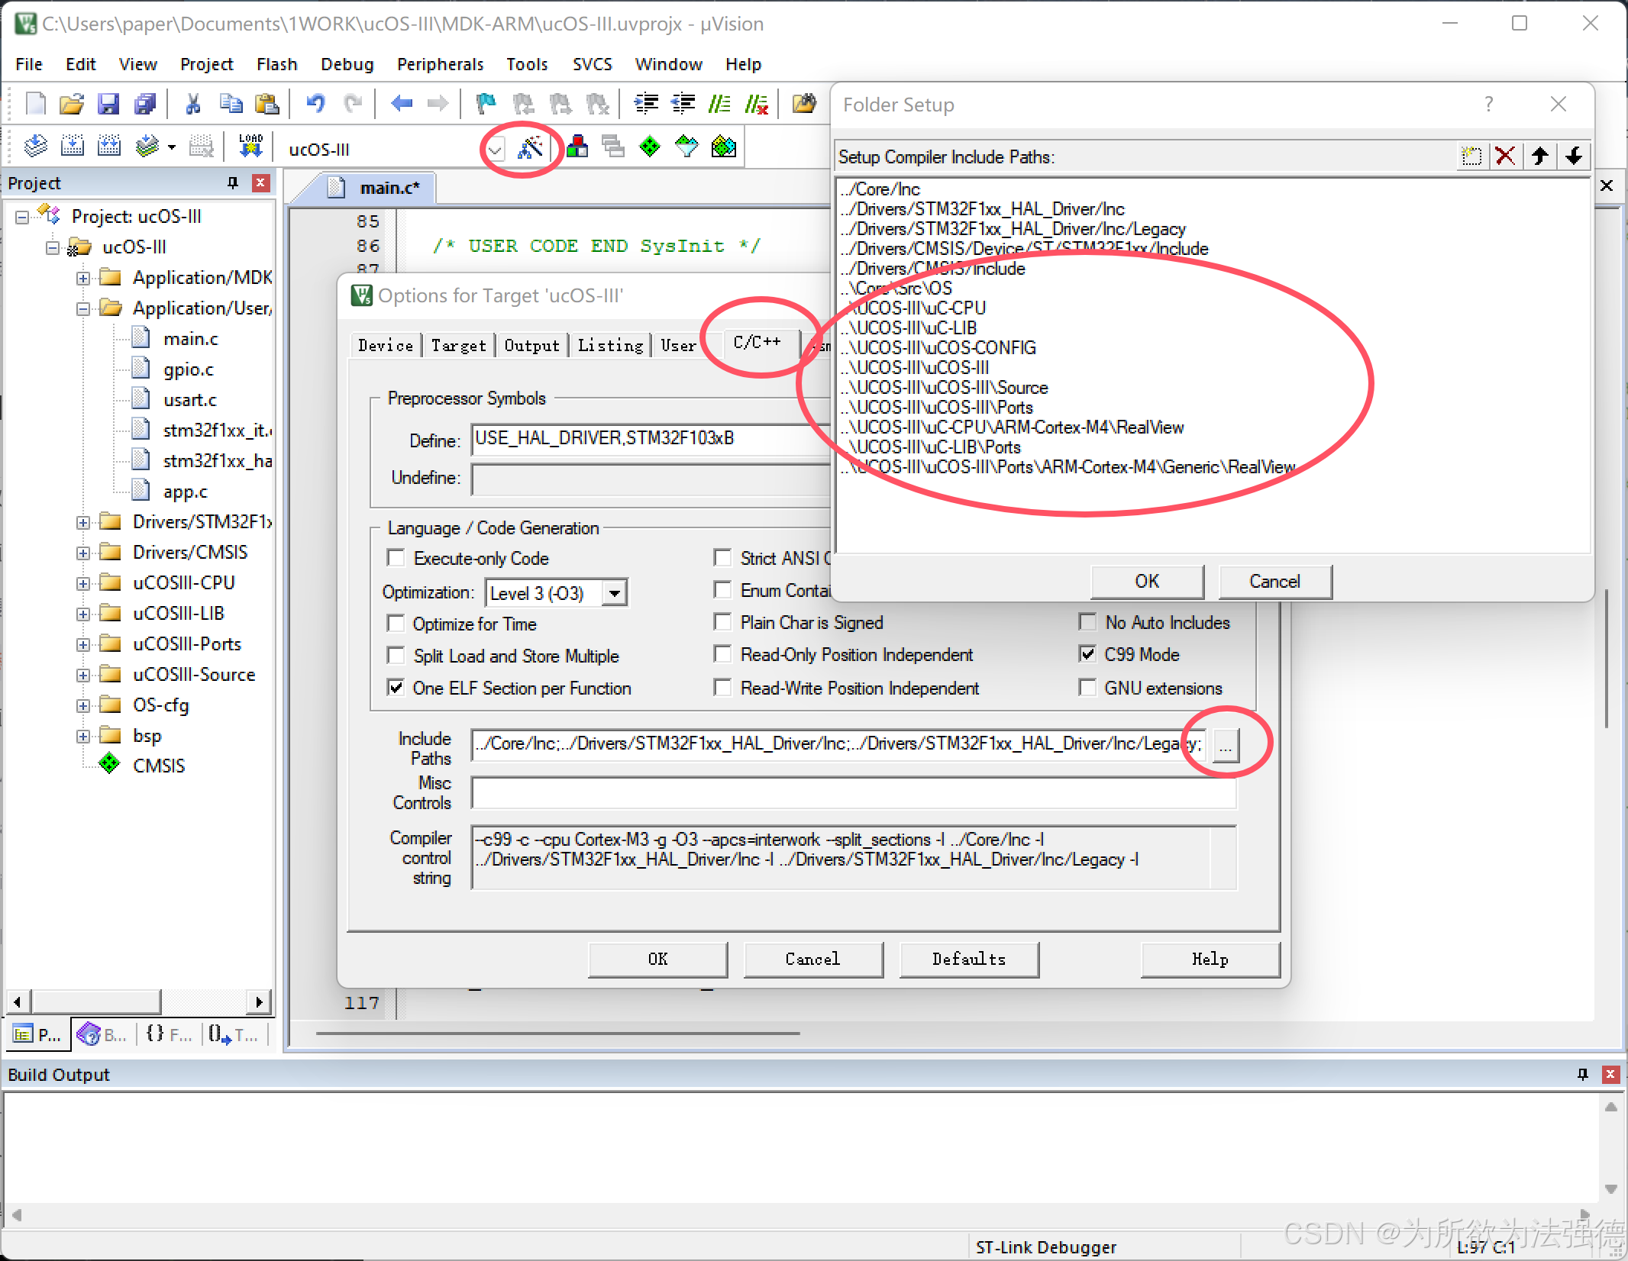The width and height of the screenshot is (1628, 1261).
Task: Click the Defaults button
Action: [x=968, y=959]
